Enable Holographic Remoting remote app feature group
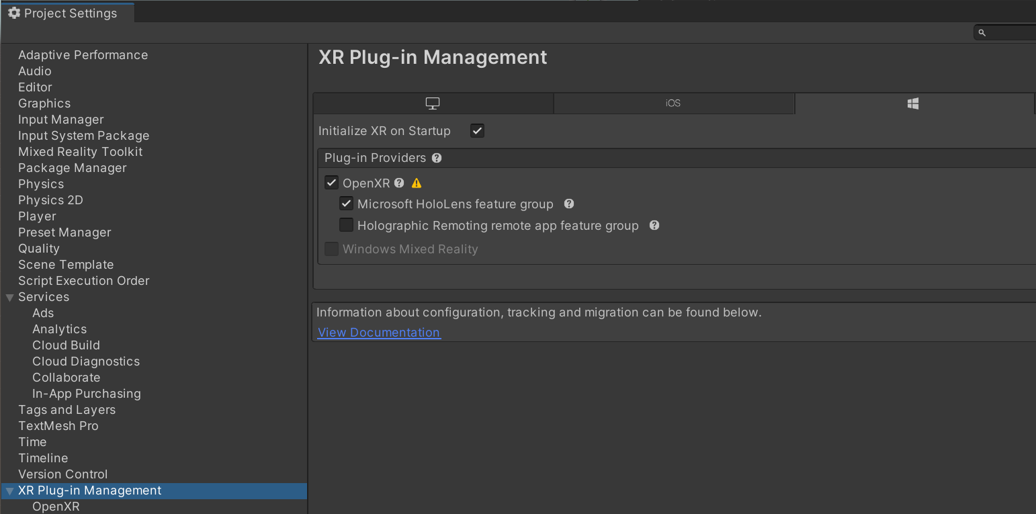1036x514 pixels. [346, 225]
